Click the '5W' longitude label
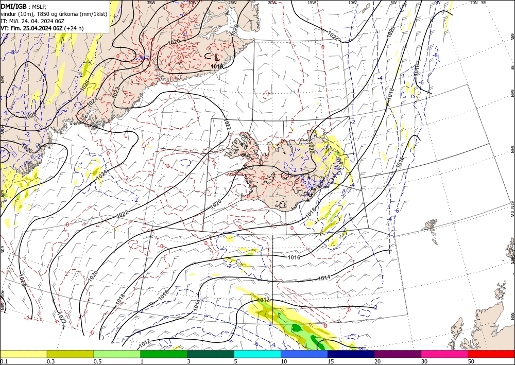The height and width of the screenshot is (365, 515). tap(394, 3)
